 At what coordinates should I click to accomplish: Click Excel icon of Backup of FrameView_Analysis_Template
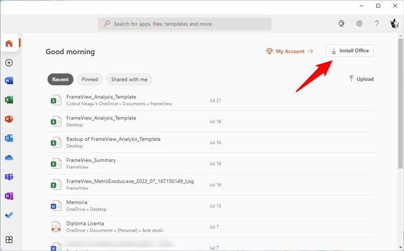56,143
